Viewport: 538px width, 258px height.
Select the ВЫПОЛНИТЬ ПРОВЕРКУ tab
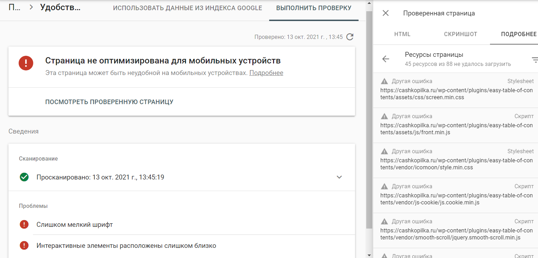pos(314,8)
